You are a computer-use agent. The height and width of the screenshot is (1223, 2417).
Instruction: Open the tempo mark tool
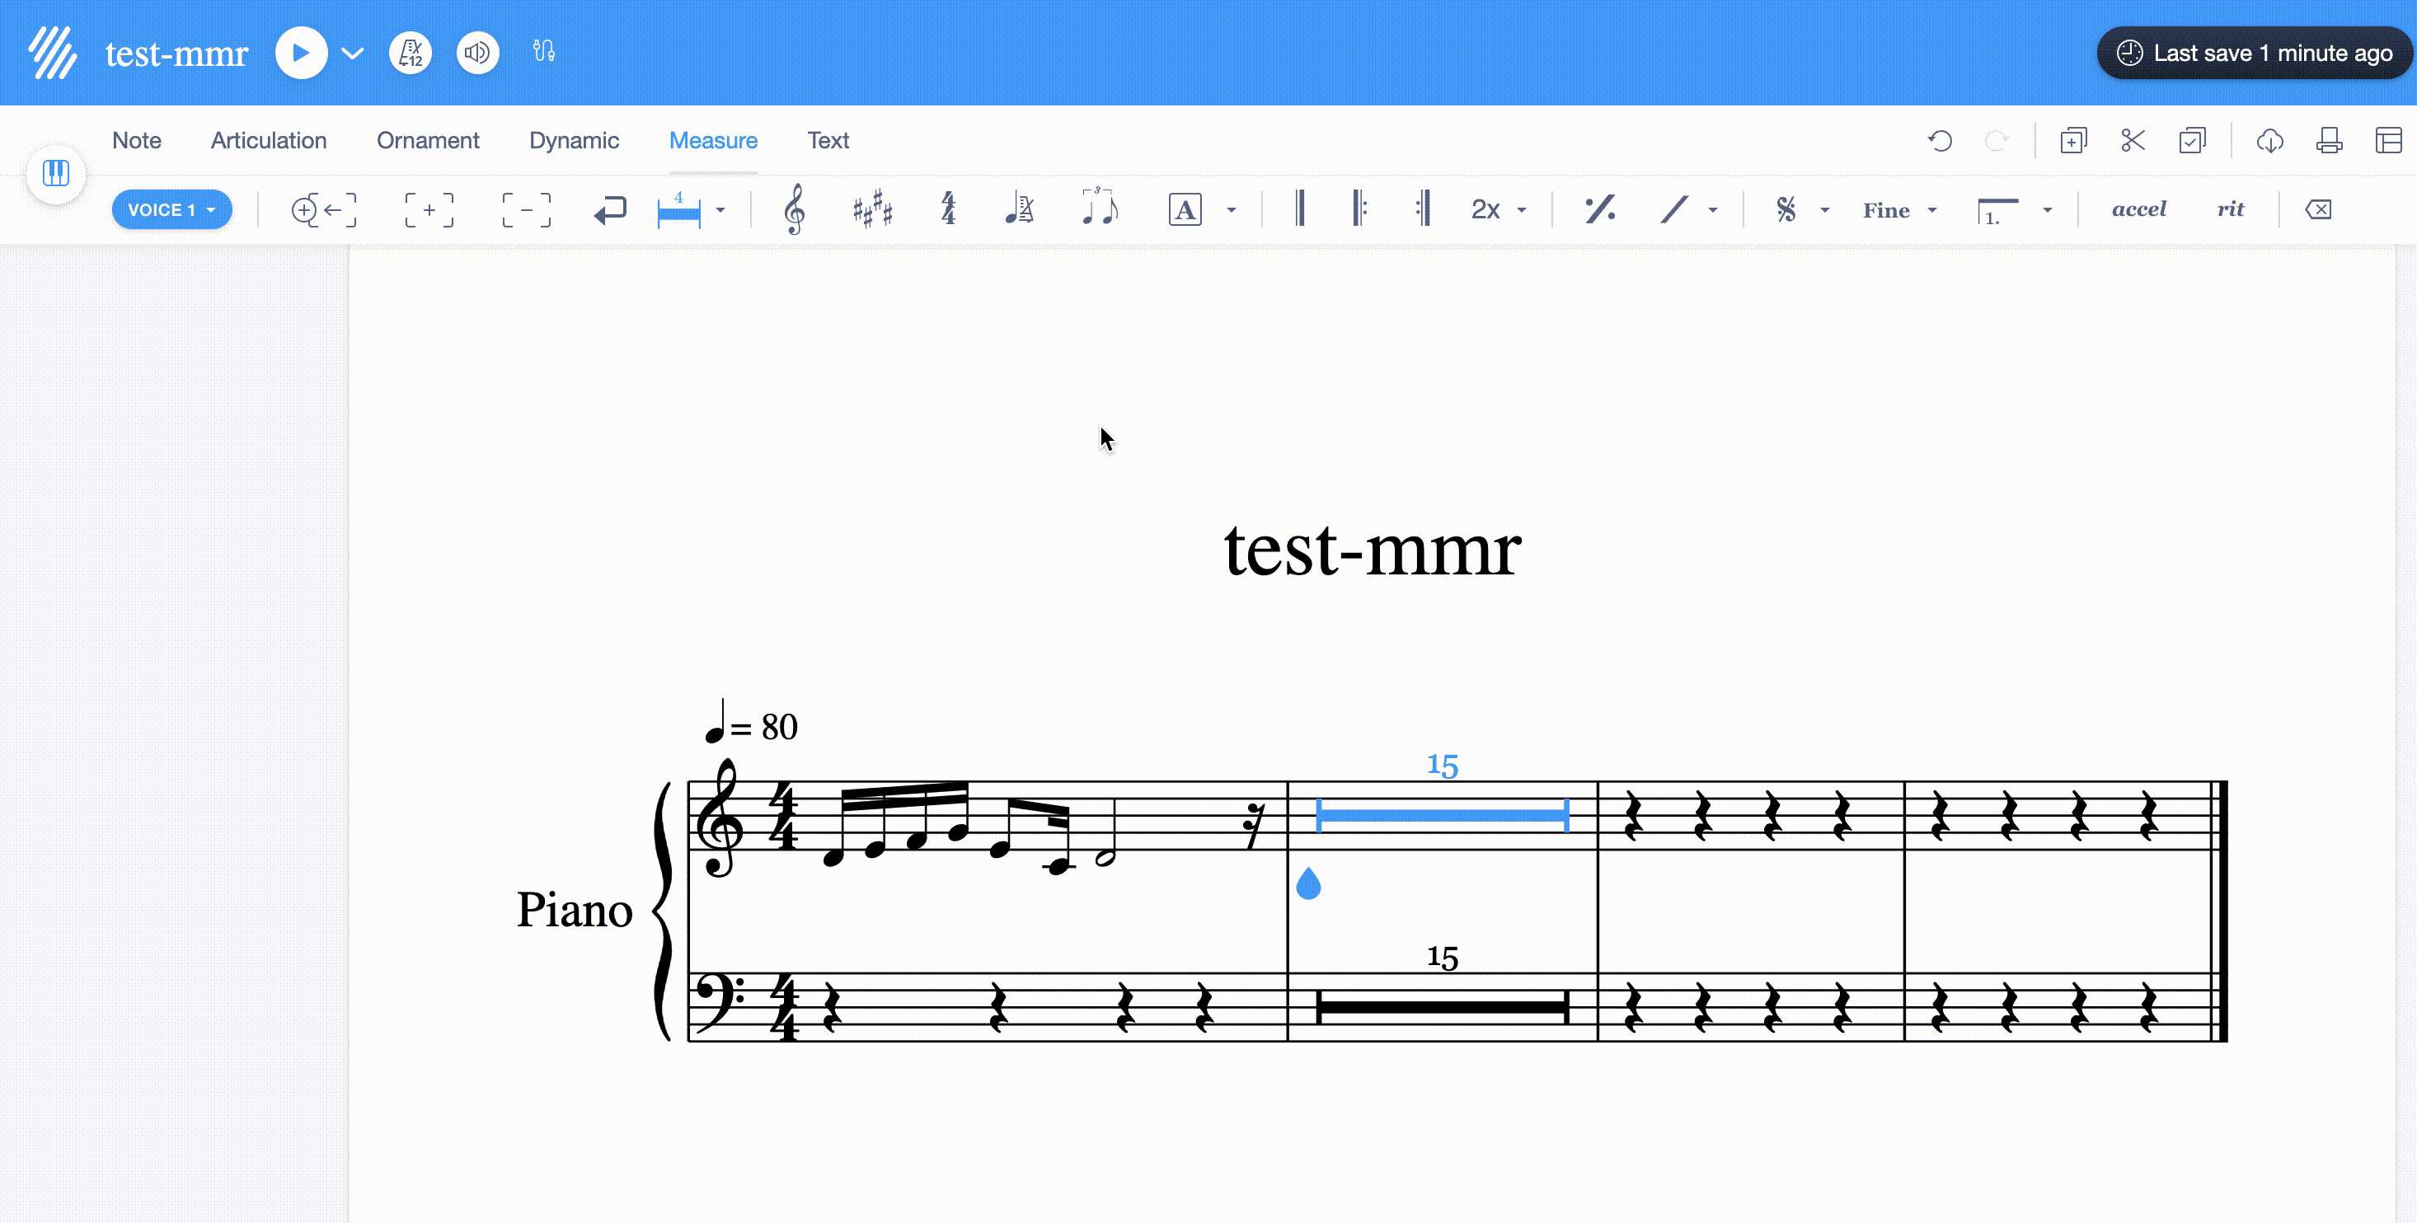1020,209
